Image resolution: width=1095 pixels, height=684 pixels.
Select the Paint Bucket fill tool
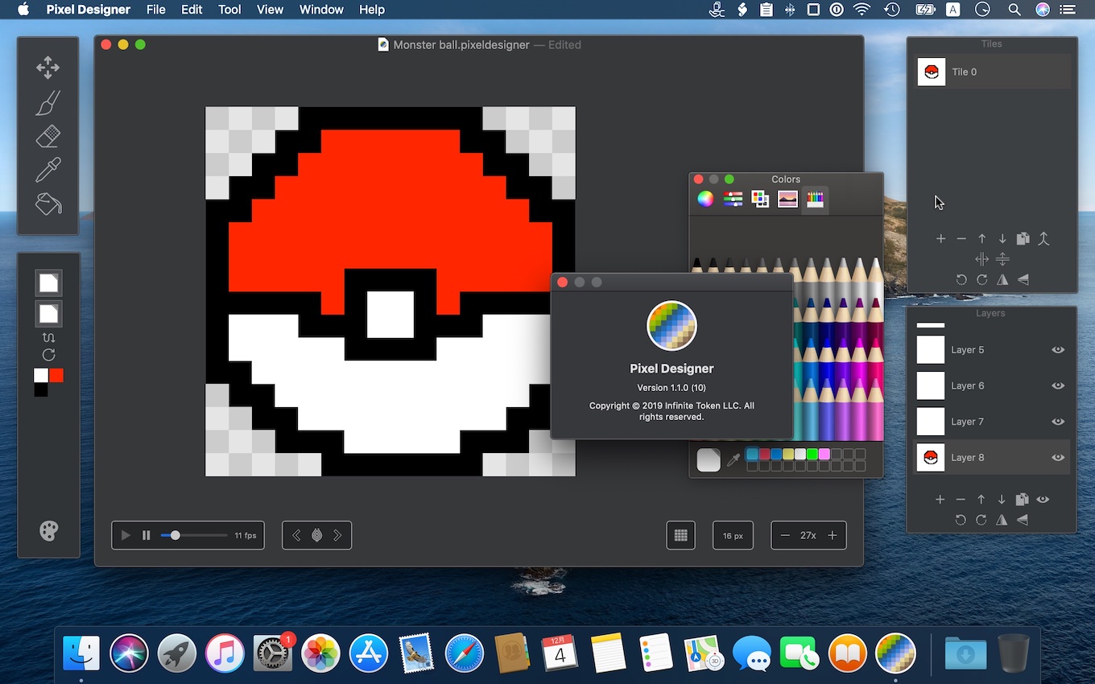[x=48, y=204]
